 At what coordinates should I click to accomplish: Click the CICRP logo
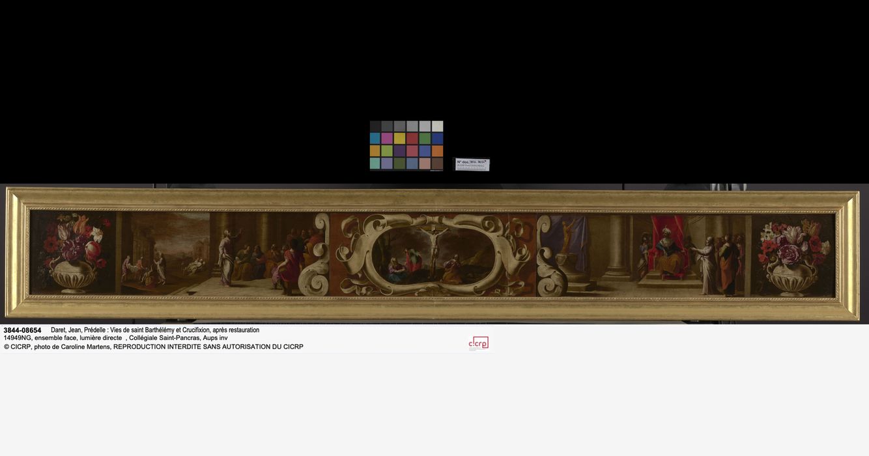(478, 343)
